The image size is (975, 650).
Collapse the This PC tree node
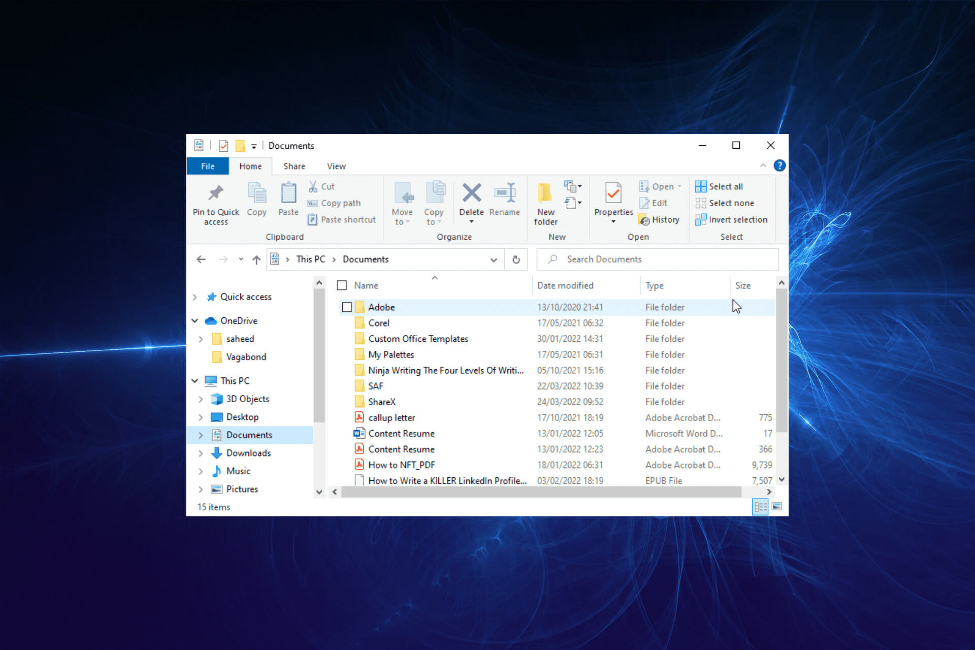click(195, 381)
